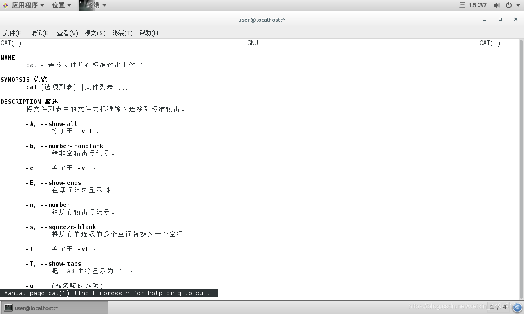This screenshot has height=314, width=524.
Task: Click the --number option line
Action: tap(48, 205)
